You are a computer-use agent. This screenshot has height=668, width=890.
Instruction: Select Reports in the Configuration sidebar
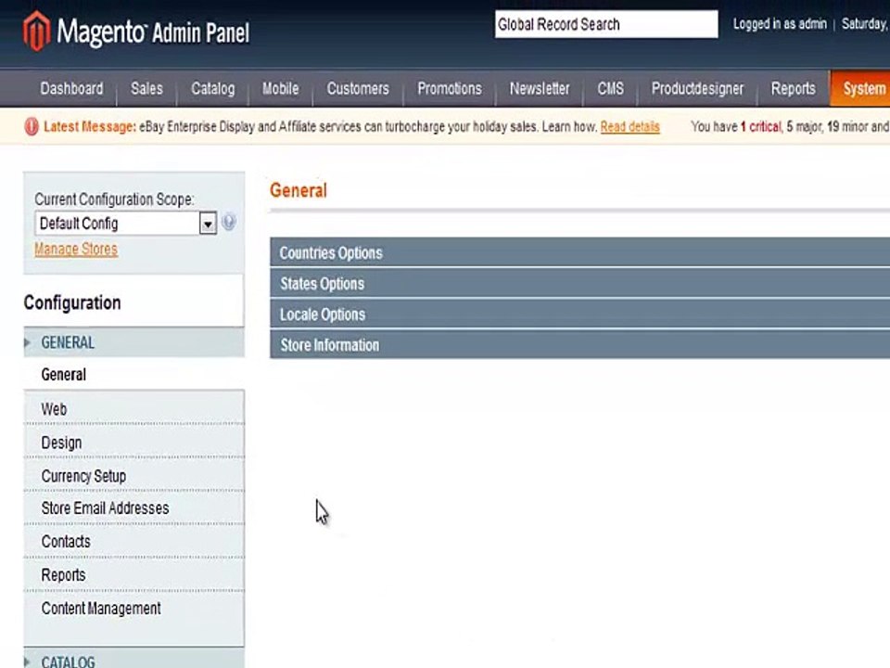(133, 575)
